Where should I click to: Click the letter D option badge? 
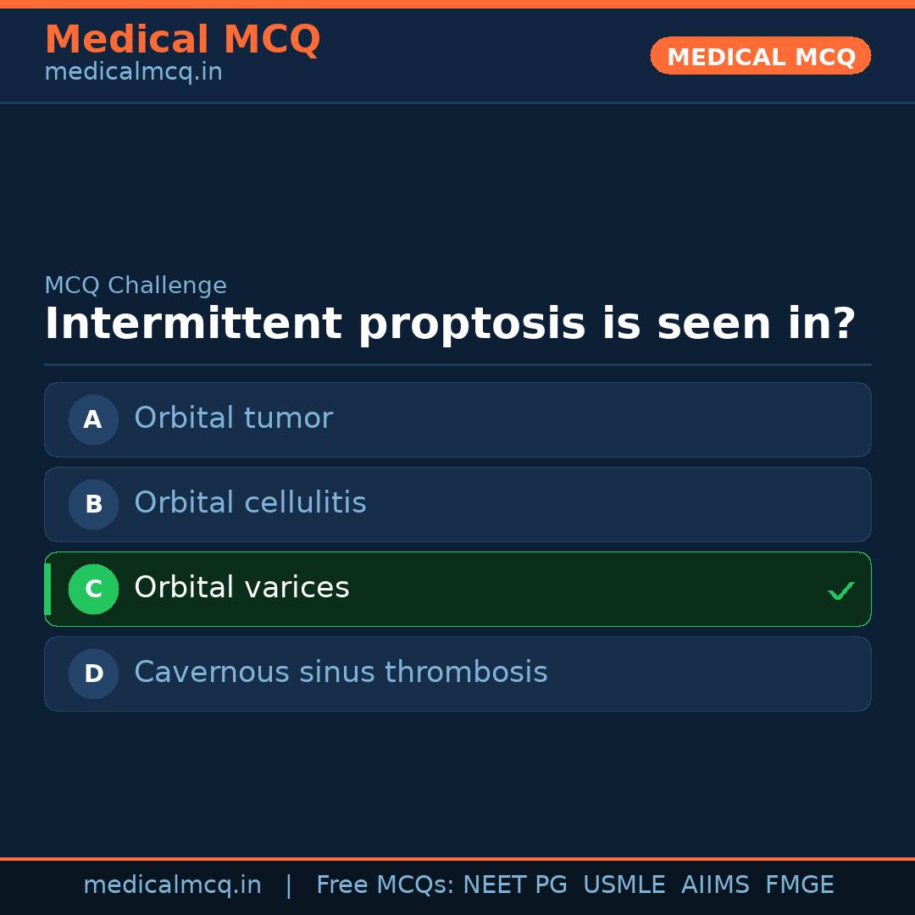pyautogui.click(x=93, y=674)
